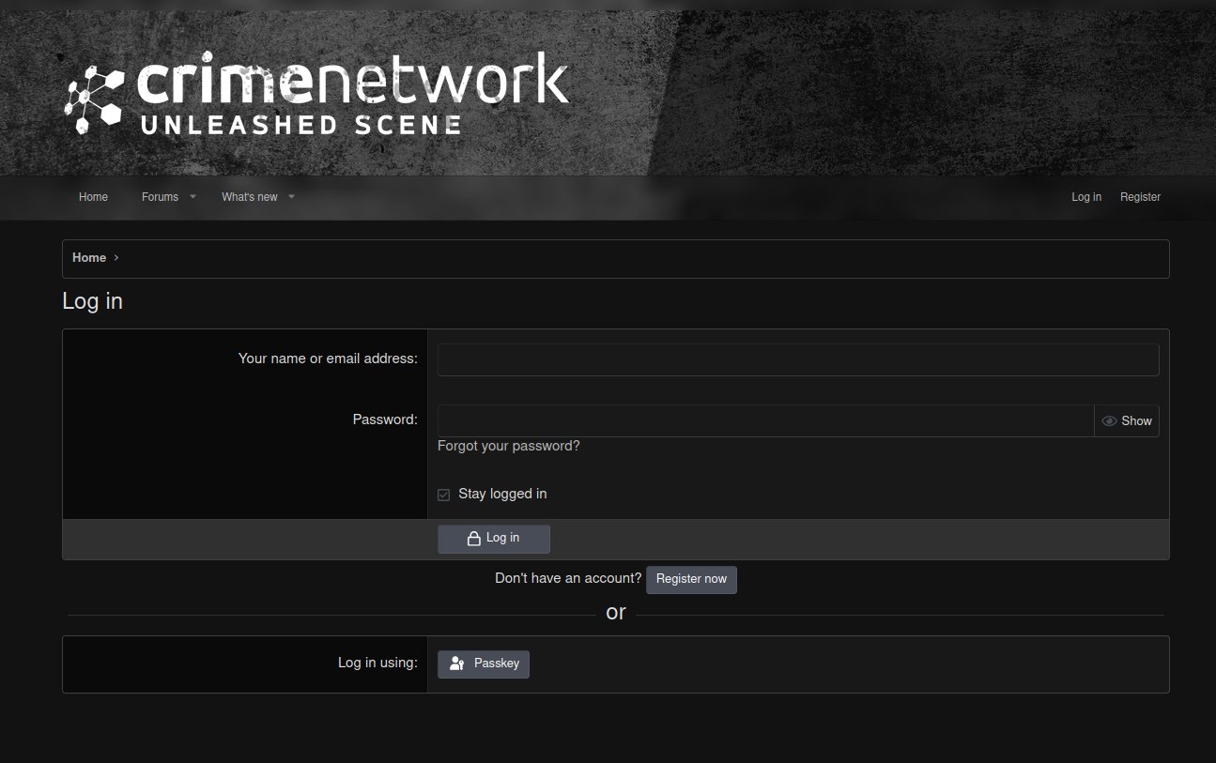Click the chevron after Home in the breadcrumb
Viewport: 1216px width, 763px height.
(116, 257)
